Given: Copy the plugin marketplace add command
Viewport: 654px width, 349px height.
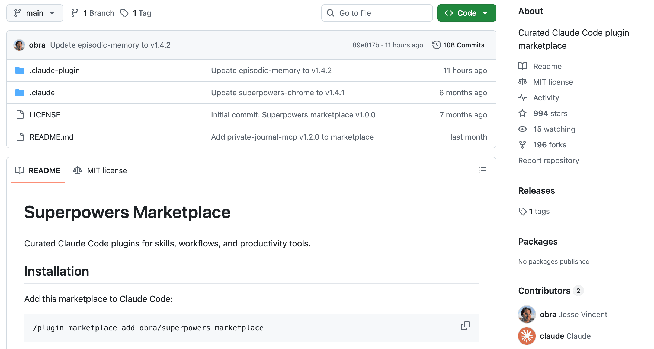Looking at the screenshot, I should [x=465, y=326].
